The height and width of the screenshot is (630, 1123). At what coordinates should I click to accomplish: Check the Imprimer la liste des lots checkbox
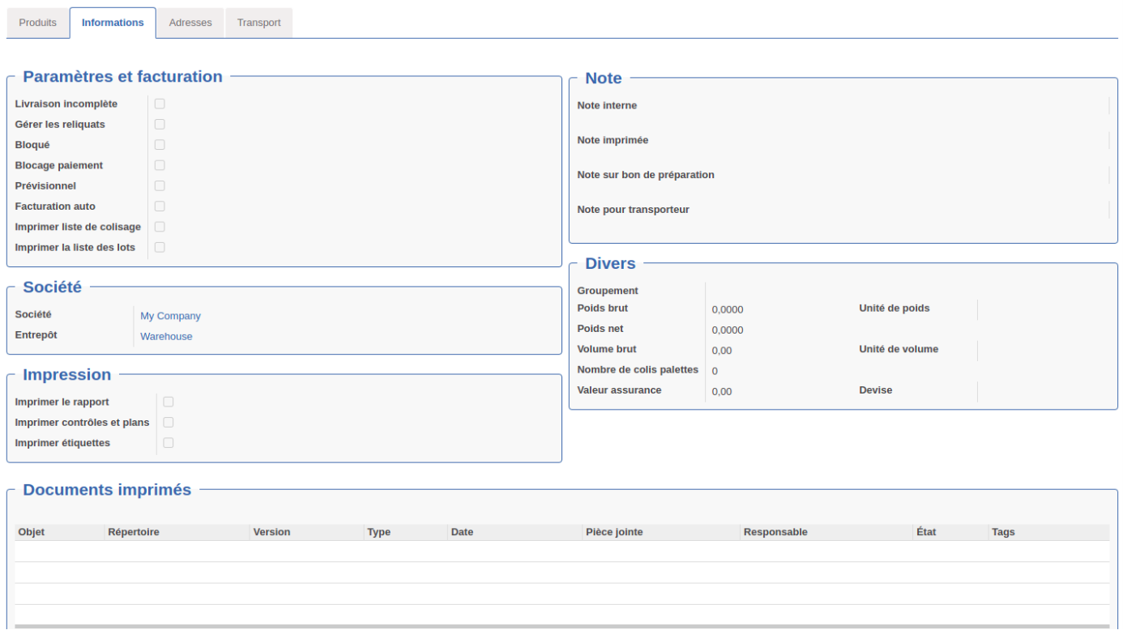pos(160,247)
